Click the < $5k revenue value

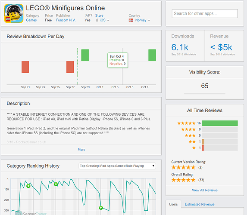tap(221, 47)
